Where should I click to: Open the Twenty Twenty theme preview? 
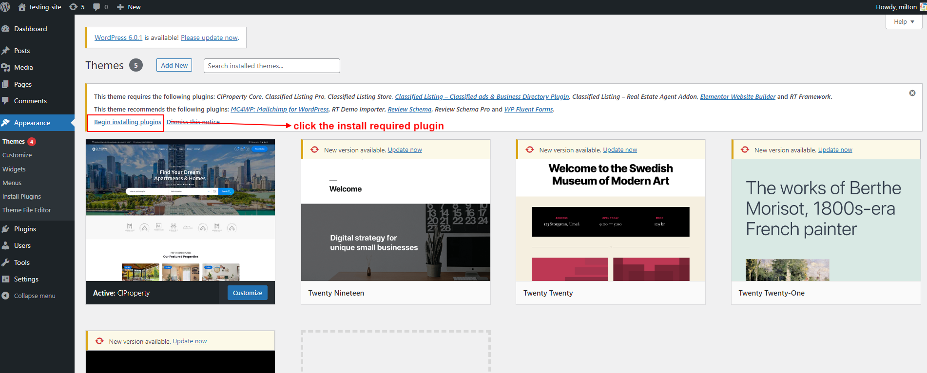point(611,220)
